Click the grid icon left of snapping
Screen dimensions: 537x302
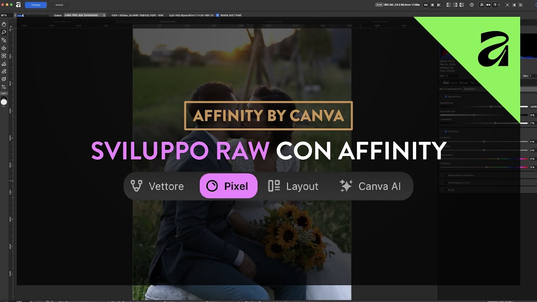[x=482, y=5]
